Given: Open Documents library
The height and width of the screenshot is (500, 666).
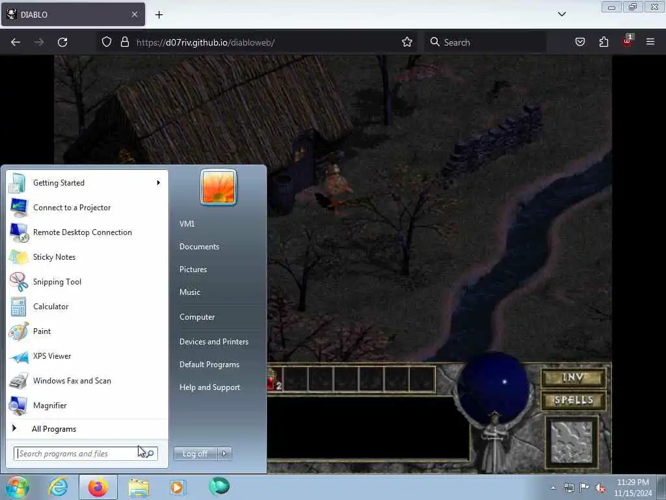Looking at the screenshot, I should (x=199, y=247).
